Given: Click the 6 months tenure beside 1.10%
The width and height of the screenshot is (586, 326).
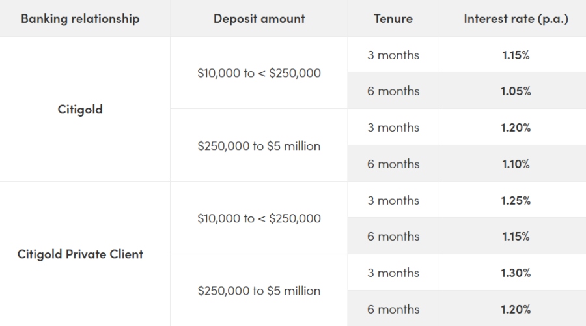Looking at the screenshot, I should (x=393, y=164).
